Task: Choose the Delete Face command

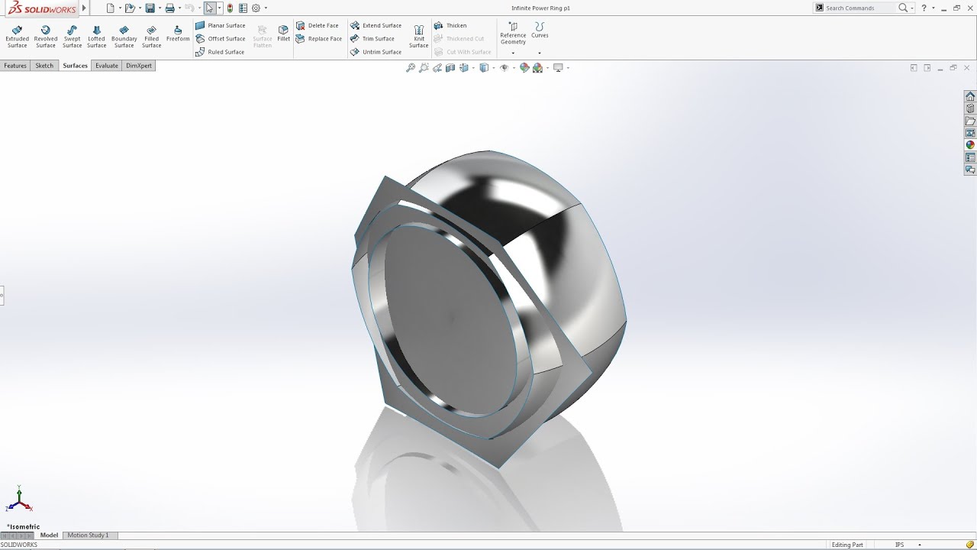Action: tap(318, 25)
